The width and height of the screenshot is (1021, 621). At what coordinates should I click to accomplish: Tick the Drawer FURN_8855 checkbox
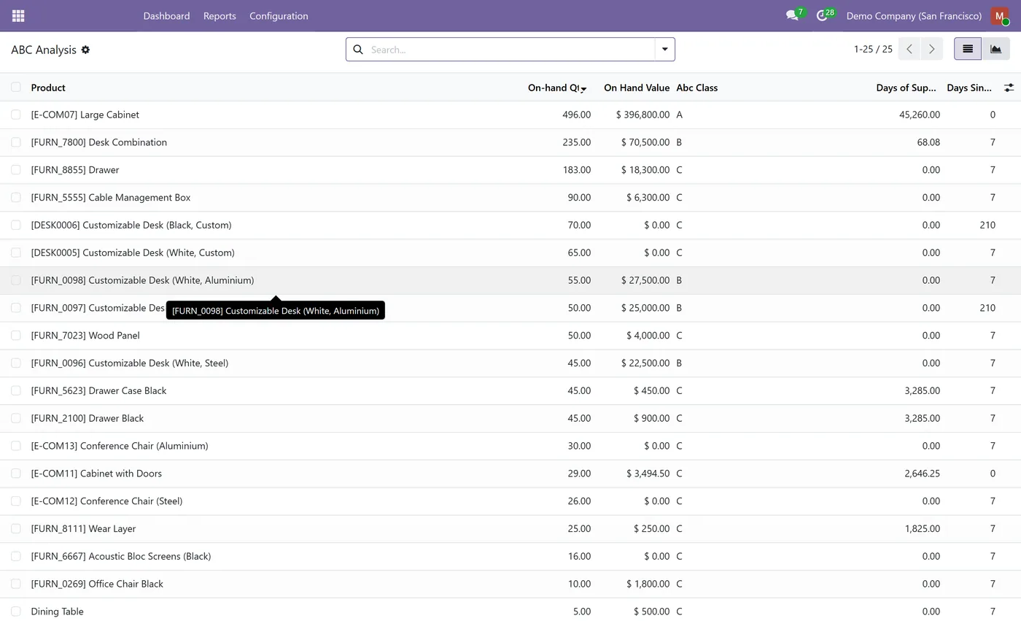16,169
